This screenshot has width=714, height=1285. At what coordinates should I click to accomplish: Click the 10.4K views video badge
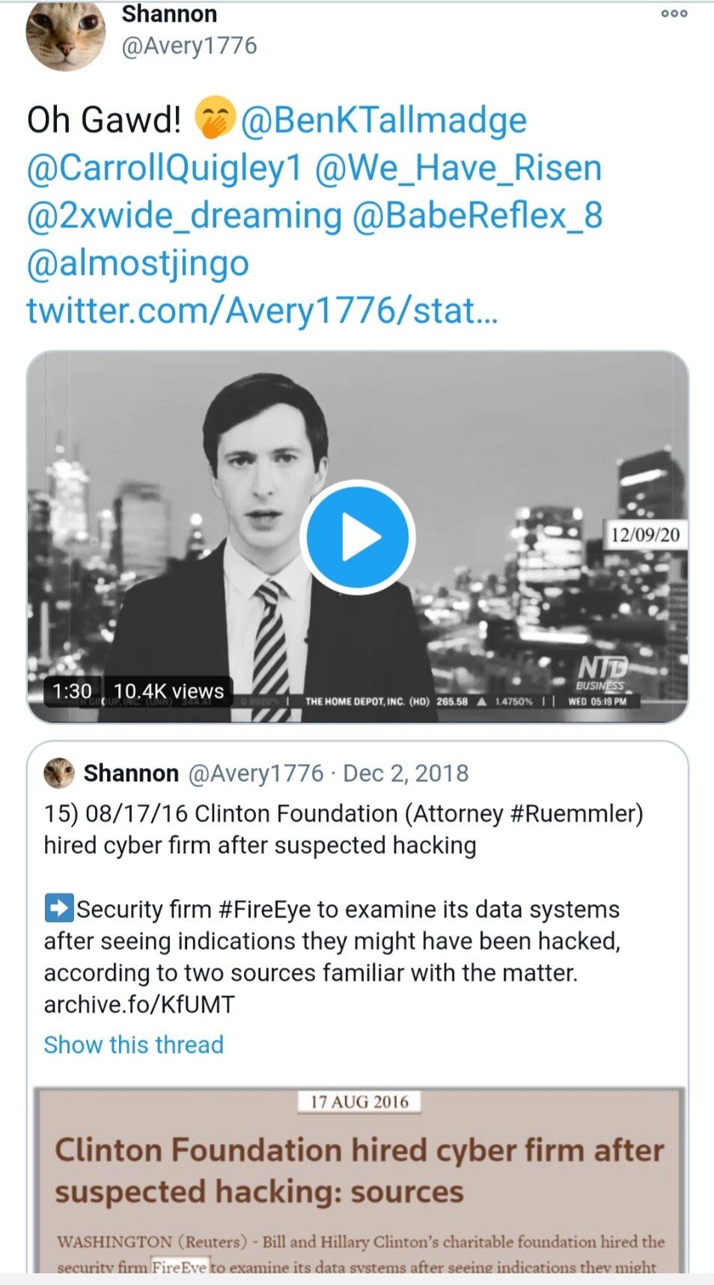168,691
